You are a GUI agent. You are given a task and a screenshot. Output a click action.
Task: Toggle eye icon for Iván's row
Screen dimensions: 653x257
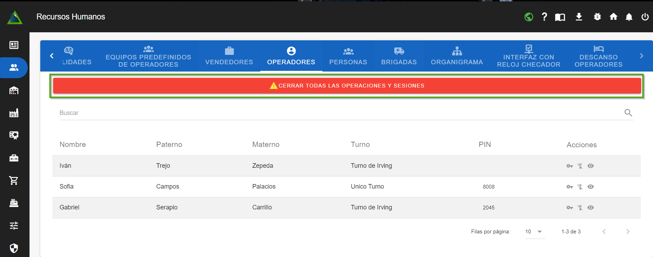[591, 166]
